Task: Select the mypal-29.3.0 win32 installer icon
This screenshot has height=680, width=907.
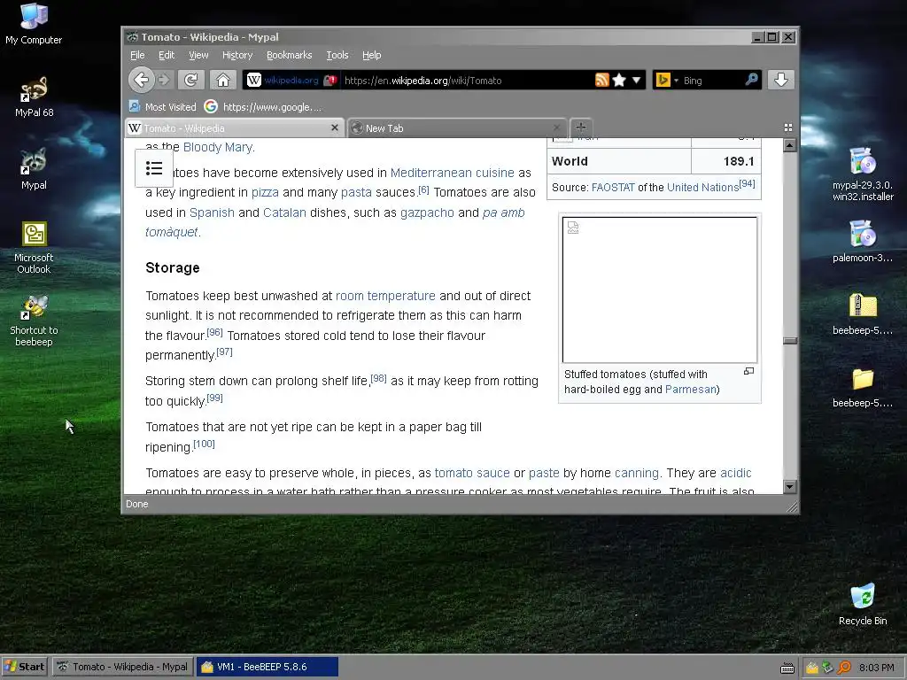Action: click(863, 174)
